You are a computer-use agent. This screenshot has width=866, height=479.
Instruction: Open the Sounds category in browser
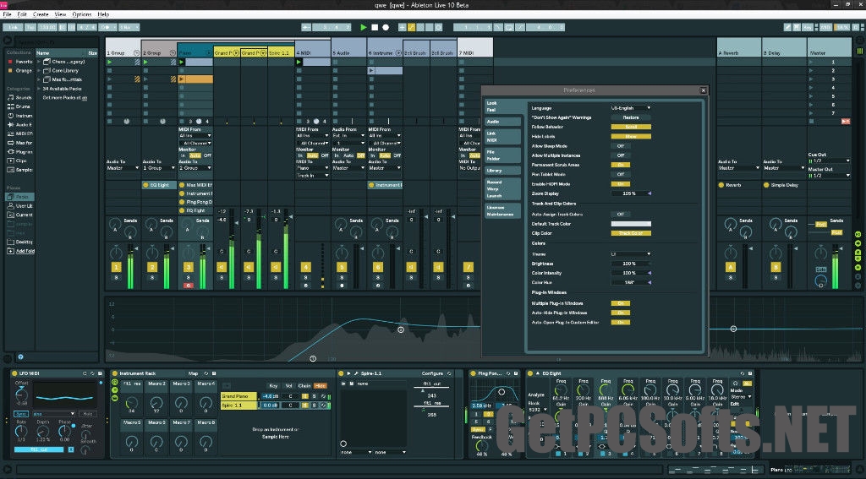pyautogui.click(x=20, y=98)
